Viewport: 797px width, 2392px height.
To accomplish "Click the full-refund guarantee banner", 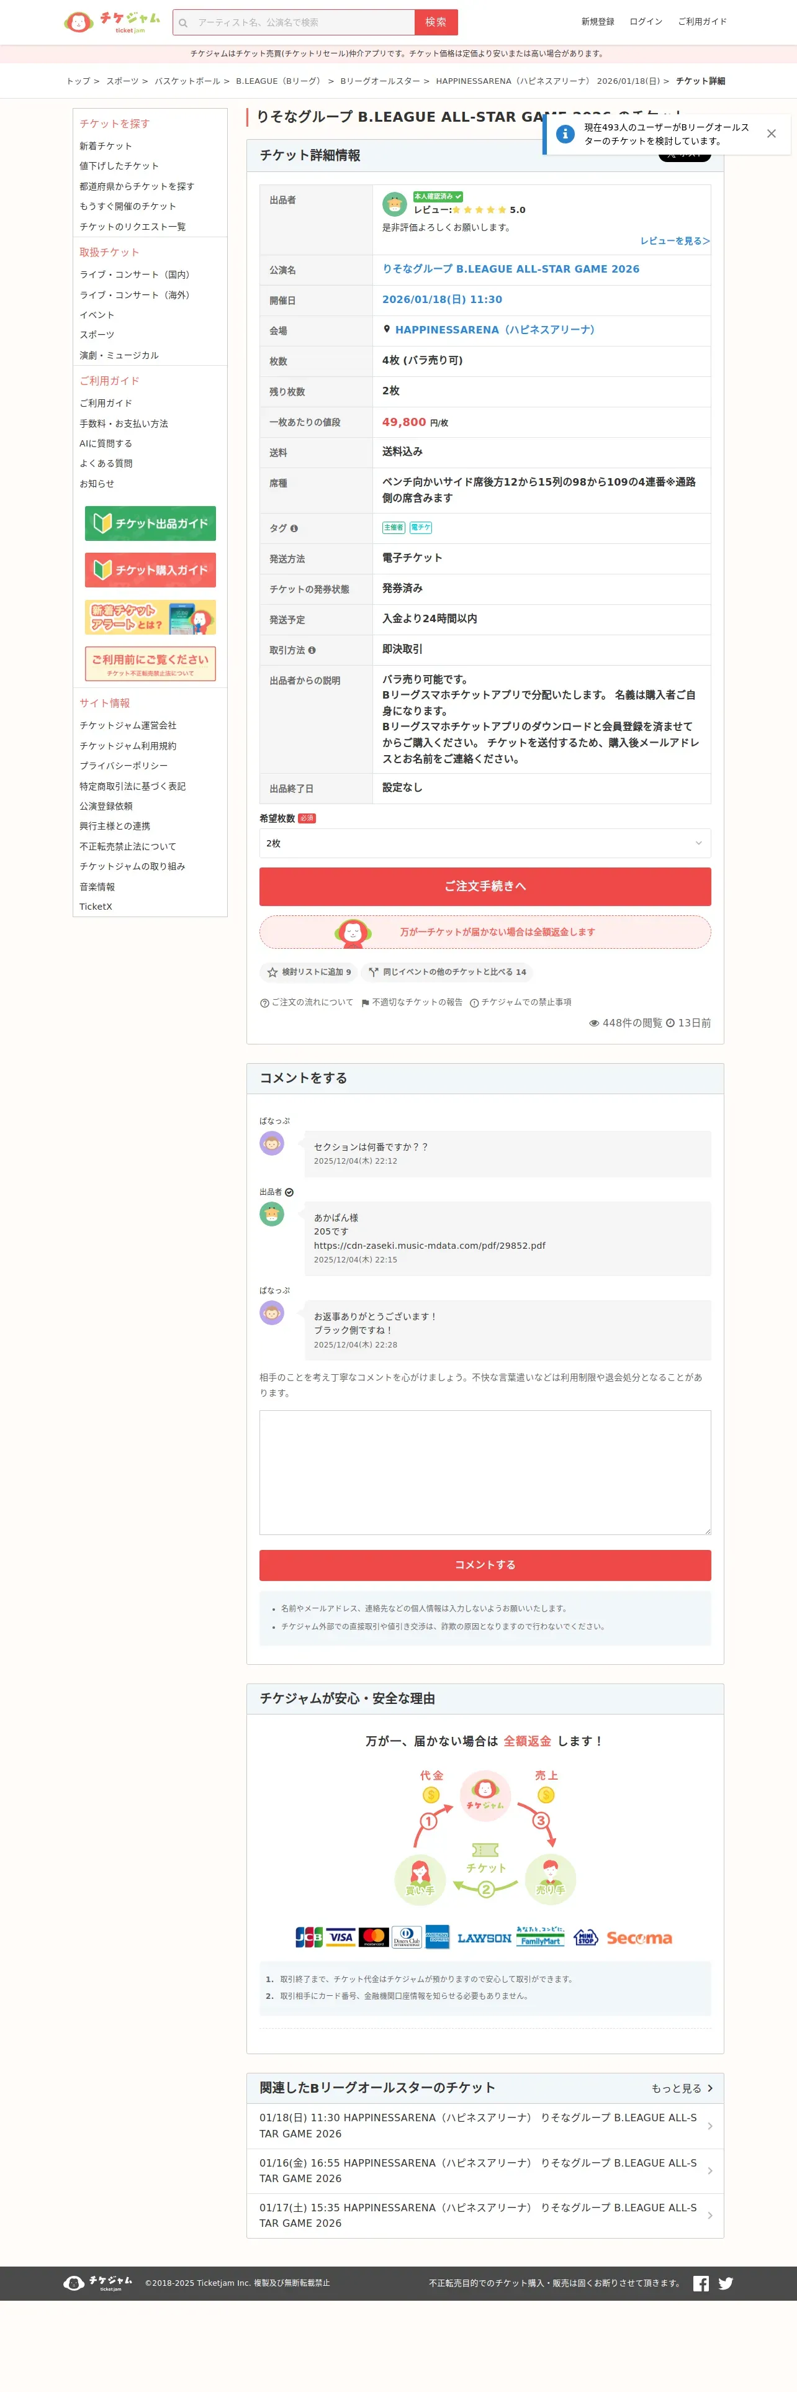I will point(485,932).
